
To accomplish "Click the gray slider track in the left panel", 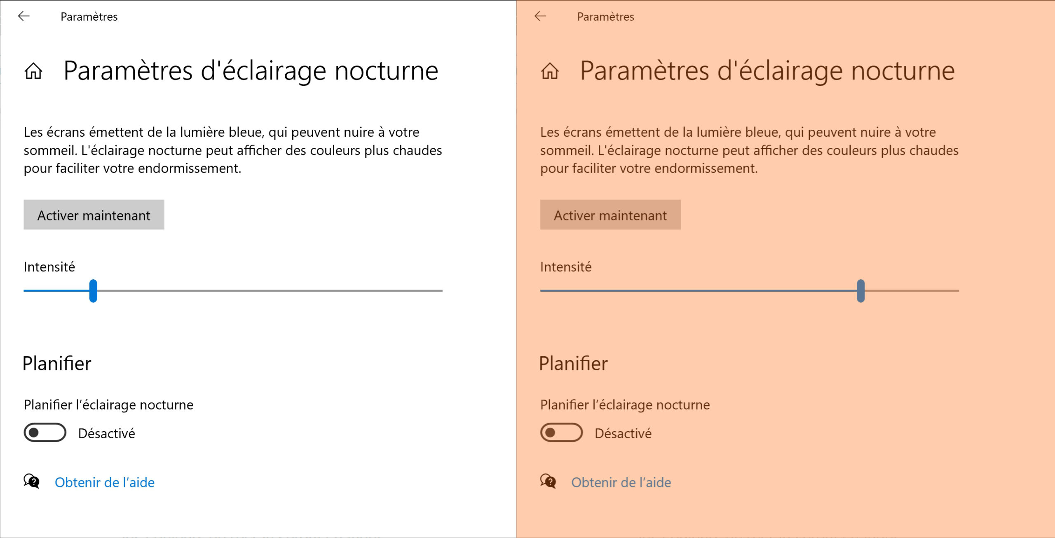I will tap(270, 291).
